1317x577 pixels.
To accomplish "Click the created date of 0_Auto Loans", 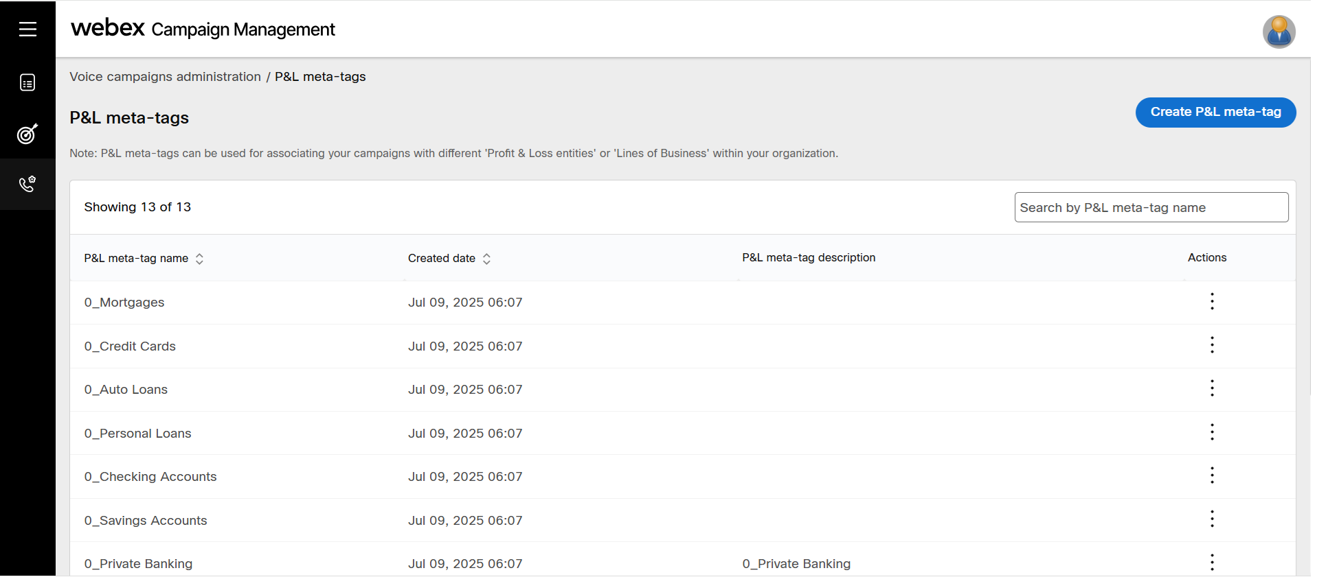I will tap(465, 390).
